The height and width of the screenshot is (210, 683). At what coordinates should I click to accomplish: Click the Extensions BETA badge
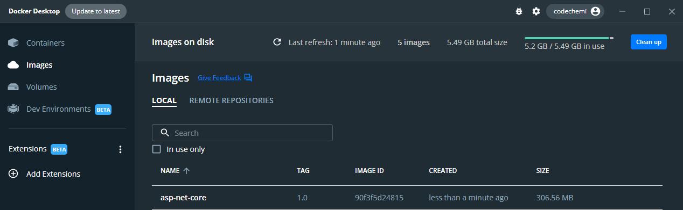click(59, 149)
